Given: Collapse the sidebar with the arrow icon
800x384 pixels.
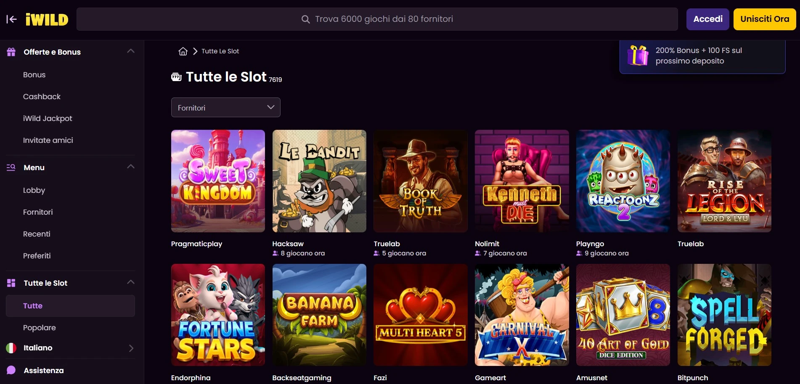Looking at the screenshot, I should [x=11, y=19].
